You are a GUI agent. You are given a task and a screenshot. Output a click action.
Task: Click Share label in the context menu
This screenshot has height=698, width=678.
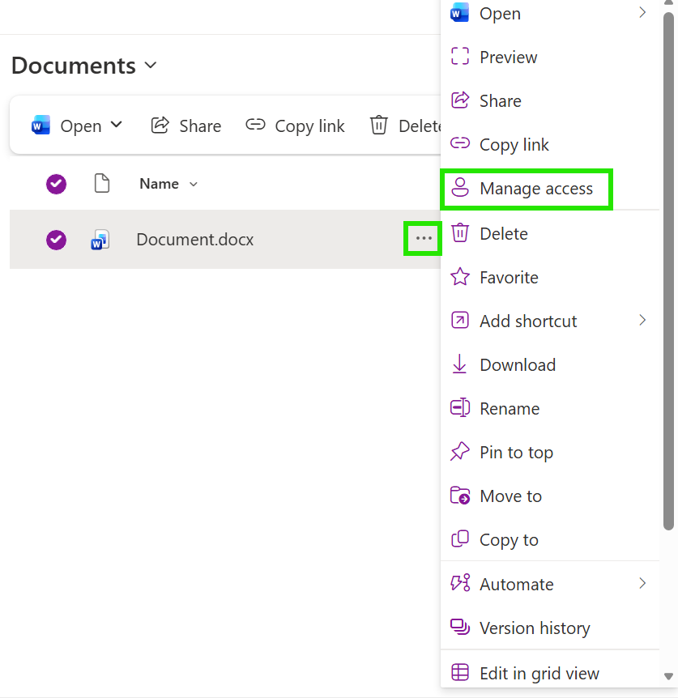point(501,101)
